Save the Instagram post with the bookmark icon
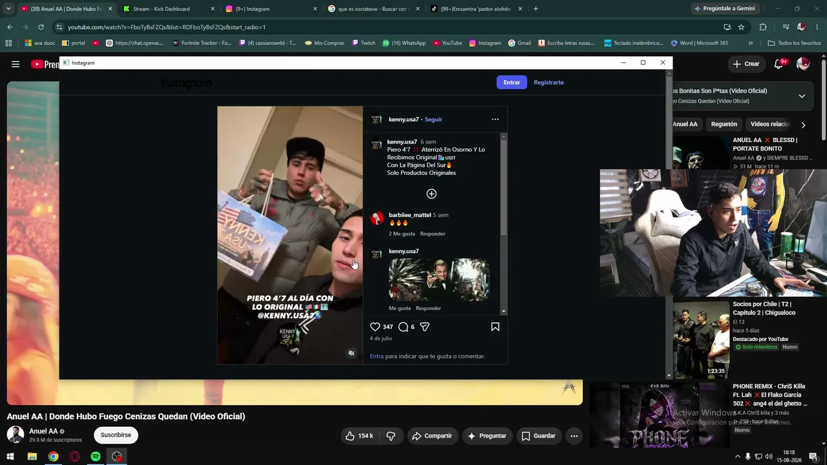Image resolution: width=827 pixels, height=465 pixels. [x=495, y=327]
